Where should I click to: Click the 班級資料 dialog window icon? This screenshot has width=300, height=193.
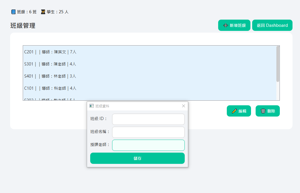coord(92,106)
